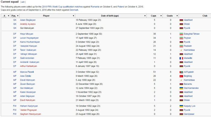Open 2018 FIFA World Cup qualification matches link
The image size is (211, 118).
click(62, 7)
